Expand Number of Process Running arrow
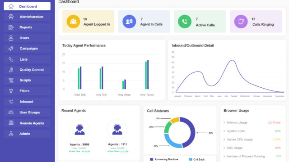The height and width of the screenshot is (162, 289). coord(224,156)
